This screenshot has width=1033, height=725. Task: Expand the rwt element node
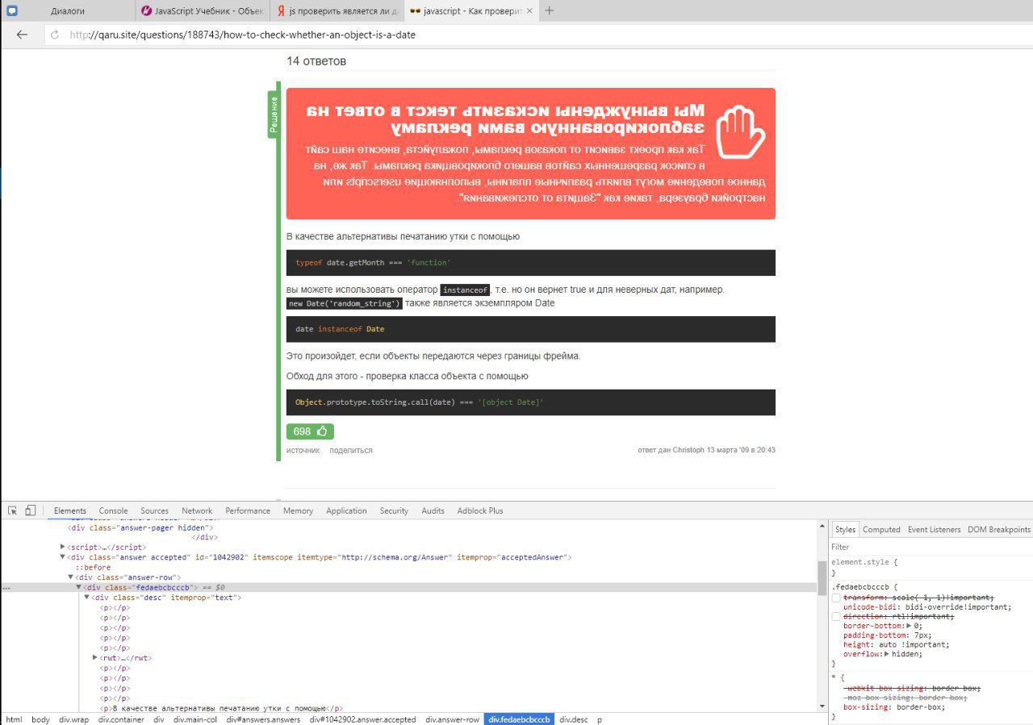coord(95,658)
